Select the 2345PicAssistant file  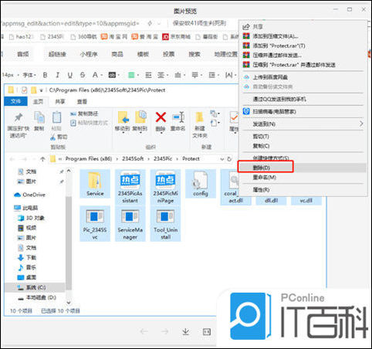[x=130, y=187]
